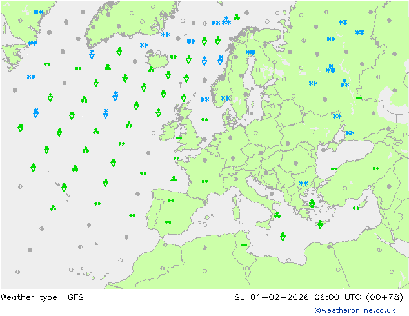409x316 pixels.
Task: Select the blue snow symbol over Bulgaria
Action: coord(303,183)
